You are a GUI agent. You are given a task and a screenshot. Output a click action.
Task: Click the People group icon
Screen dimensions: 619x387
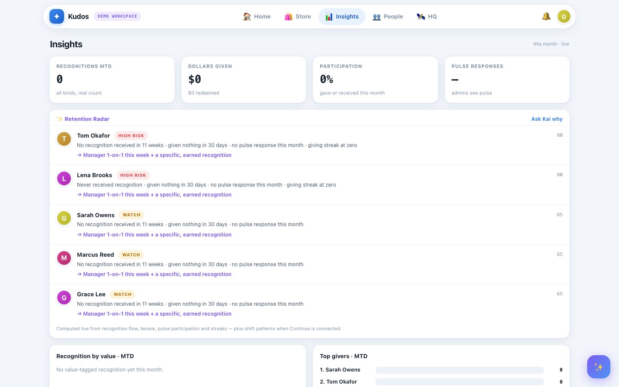pos(377,17)
